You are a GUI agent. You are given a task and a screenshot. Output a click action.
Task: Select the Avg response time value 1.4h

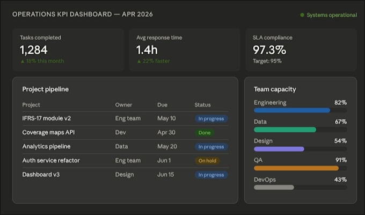click(147, 50)
